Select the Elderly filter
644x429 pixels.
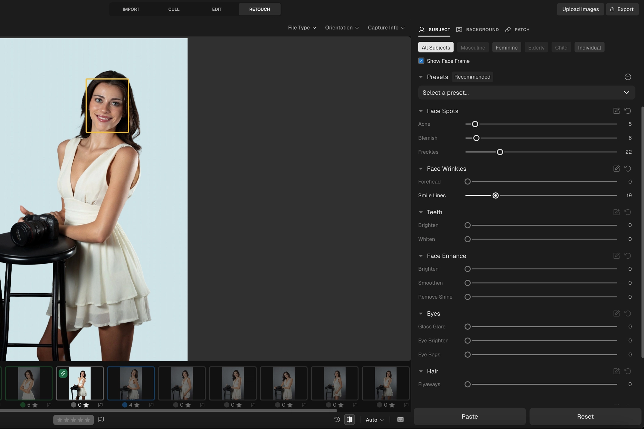[536, 47]
